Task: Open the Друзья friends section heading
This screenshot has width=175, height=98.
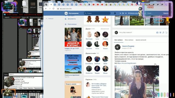Action: 88,29
